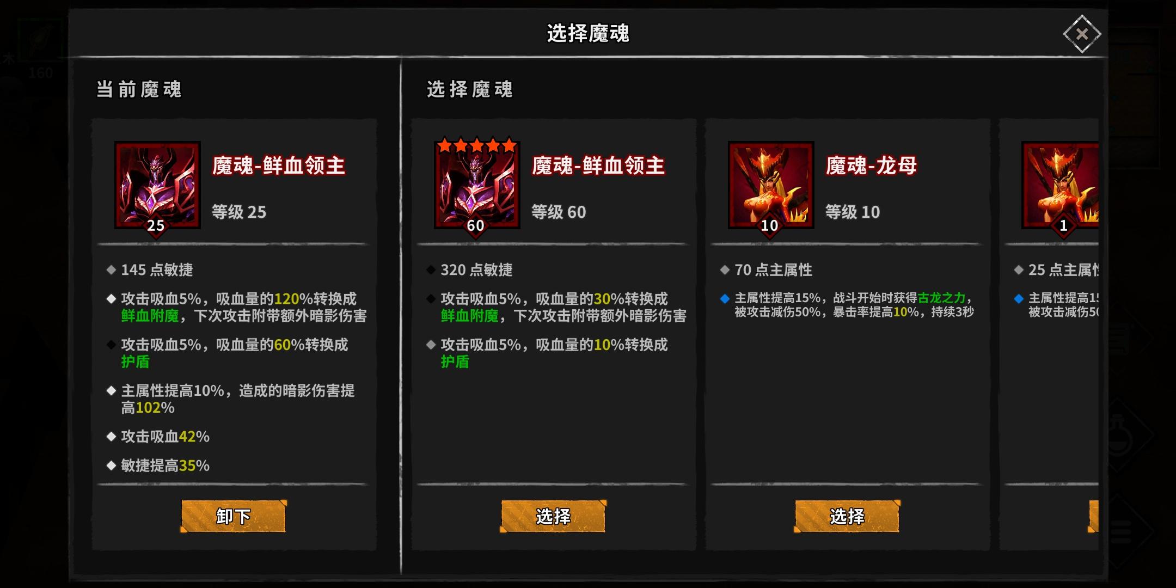Click the level 60 badge on portrait
Image resolution: width=1176 pixels, height=588 pixels.
475,225
